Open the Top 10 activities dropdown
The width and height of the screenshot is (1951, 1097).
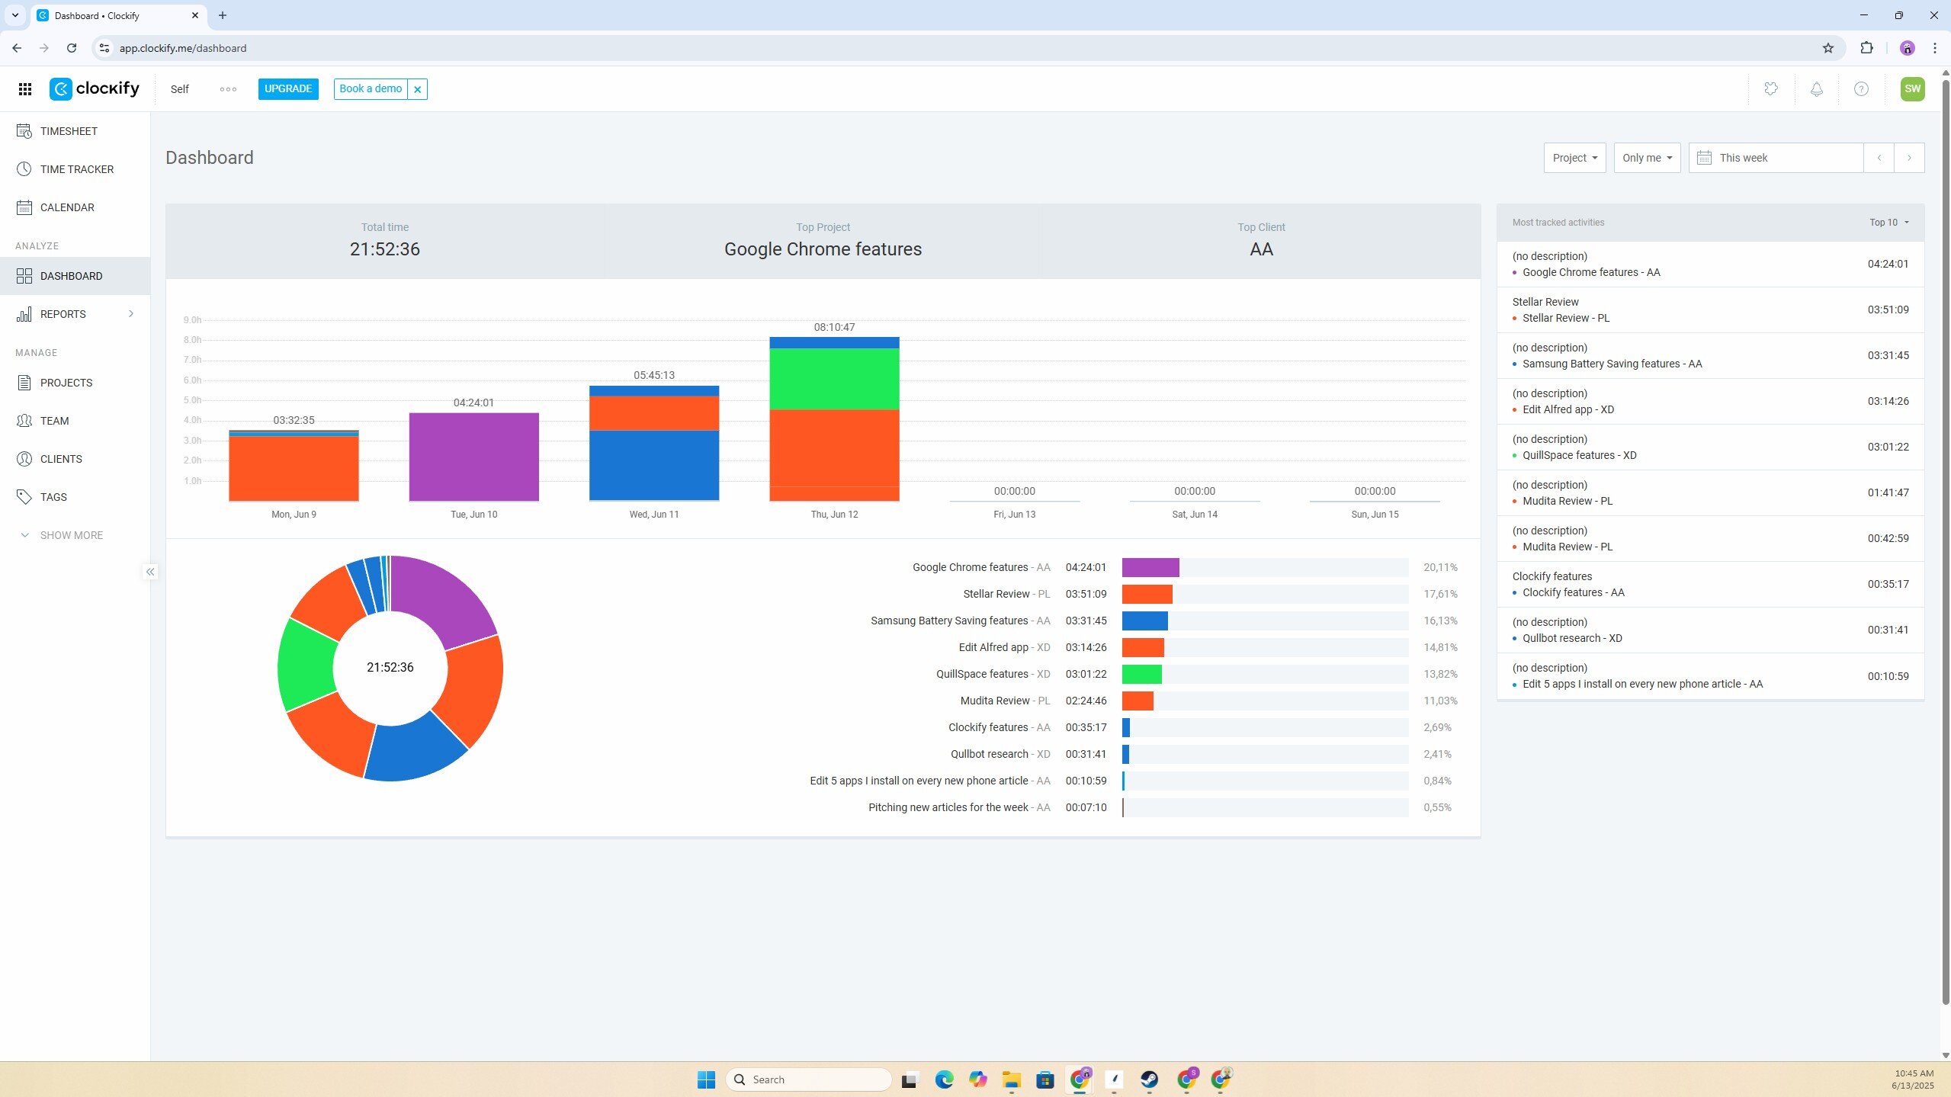[x=1888, y=223]
